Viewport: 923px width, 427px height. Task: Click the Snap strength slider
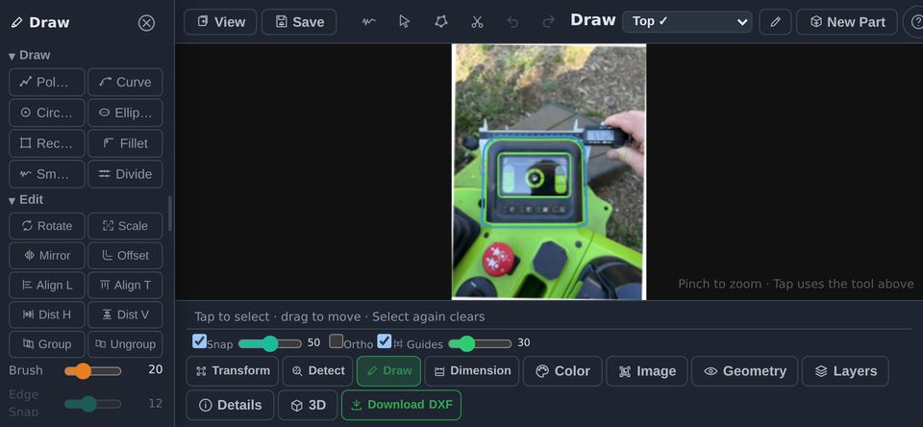tap(270, 343)
